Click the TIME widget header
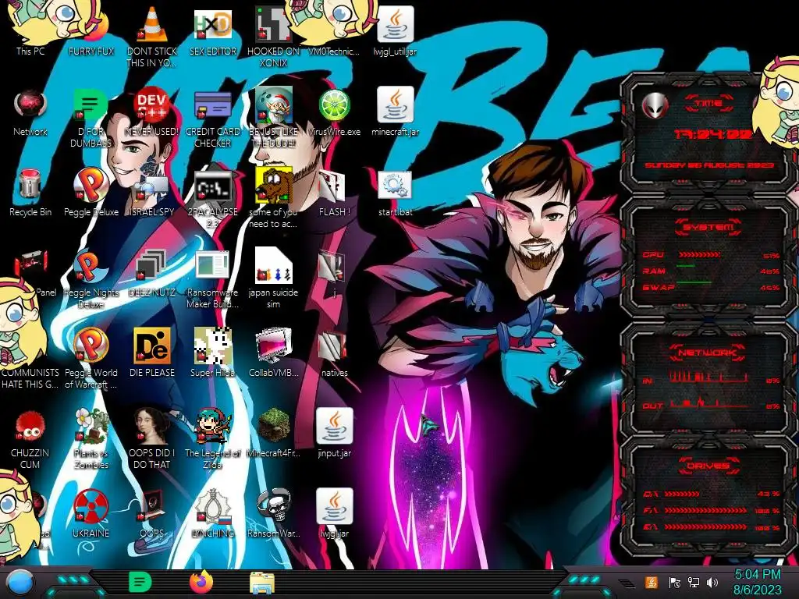Screen dimensions: 799x599 click(x=708, y=104)
